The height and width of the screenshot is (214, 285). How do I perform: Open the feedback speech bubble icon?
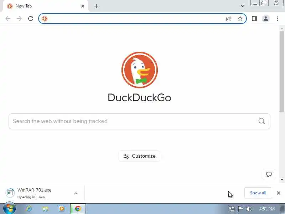[x=269, y=174]
